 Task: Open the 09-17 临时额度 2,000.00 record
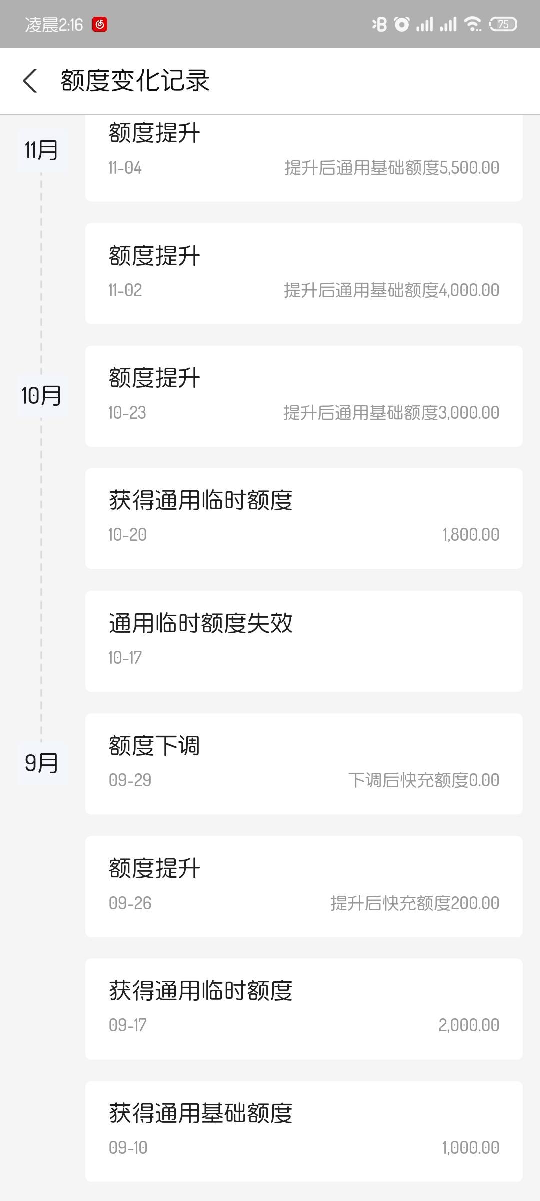pyautogui.click(x=304, y=1009)
